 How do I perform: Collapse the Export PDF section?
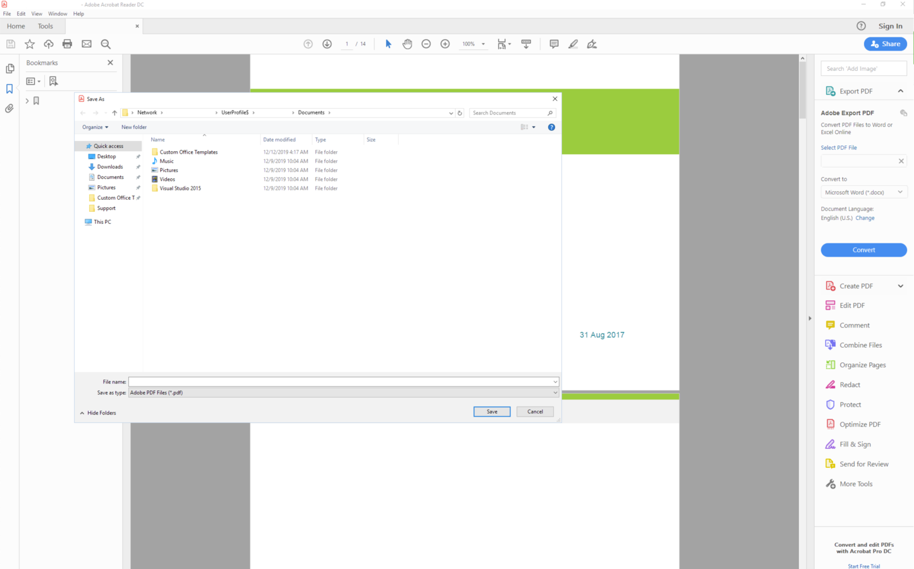pyautogui.click(x=900, y=91)
